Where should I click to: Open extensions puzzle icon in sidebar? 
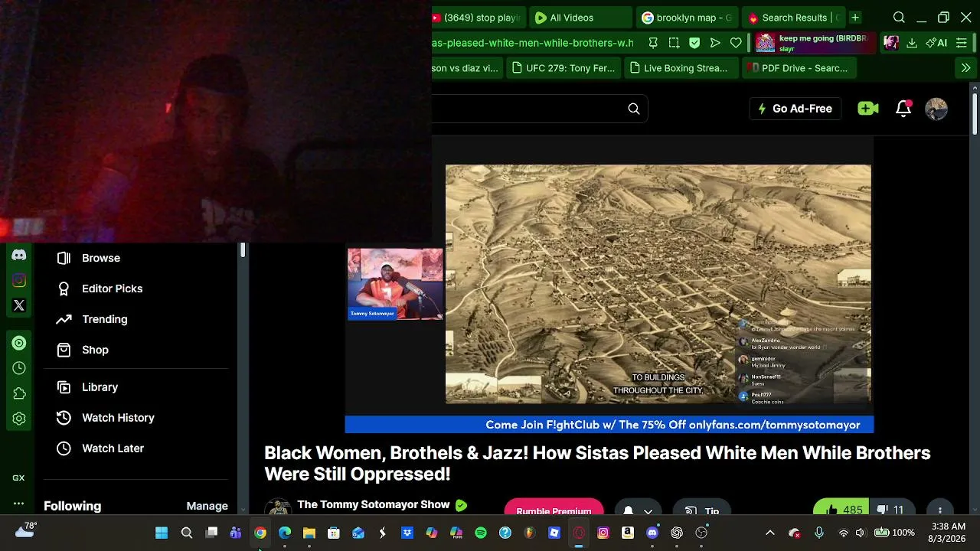click(19, 393)
